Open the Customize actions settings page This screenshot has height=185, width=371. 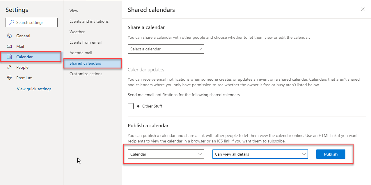pyautogui.click(x=86, y=74)
